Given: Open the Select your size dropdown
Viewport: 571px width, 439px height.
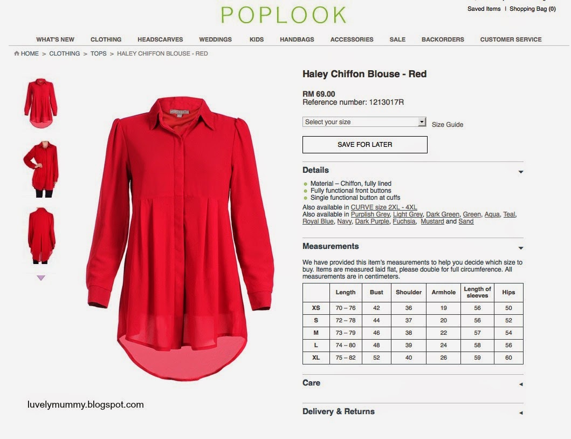Looking at the screenshot, I should point(364,122).
